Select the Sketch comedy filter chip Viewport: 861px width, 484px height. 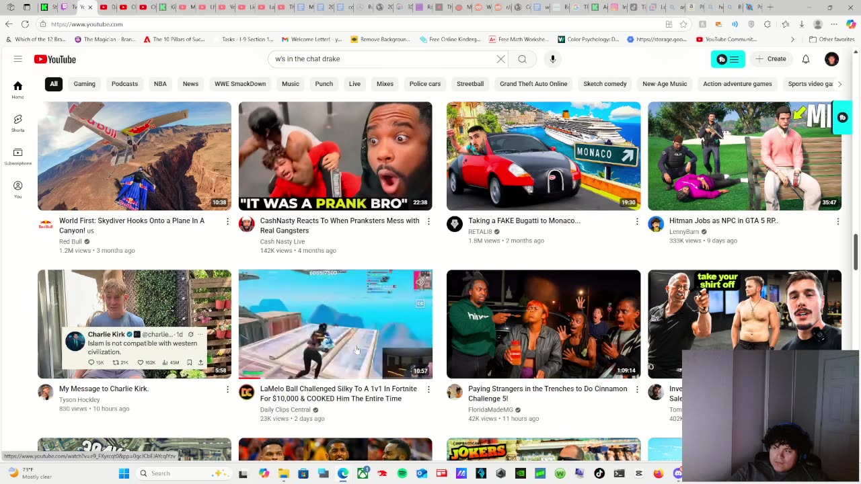pos(605,84)
